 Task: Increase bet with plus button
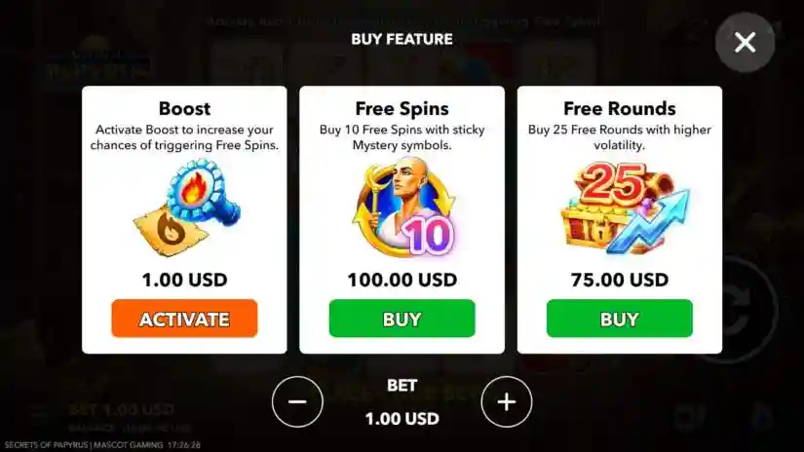click(507, 401)
